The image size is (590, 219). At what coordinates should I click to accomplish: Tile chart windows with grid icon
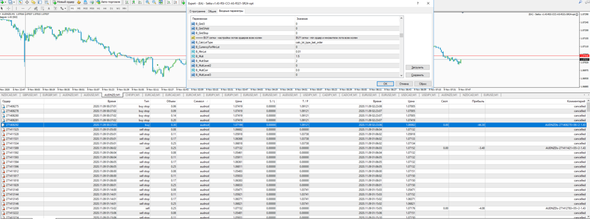coord(161,2)
